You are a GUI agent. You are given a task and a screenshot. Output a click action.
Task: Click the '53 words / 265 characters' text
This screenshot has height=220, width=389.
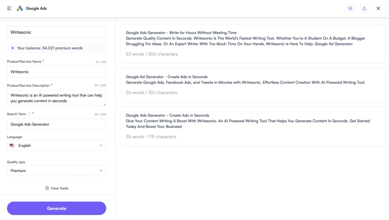pyautogui.click(x=152, y=54)
